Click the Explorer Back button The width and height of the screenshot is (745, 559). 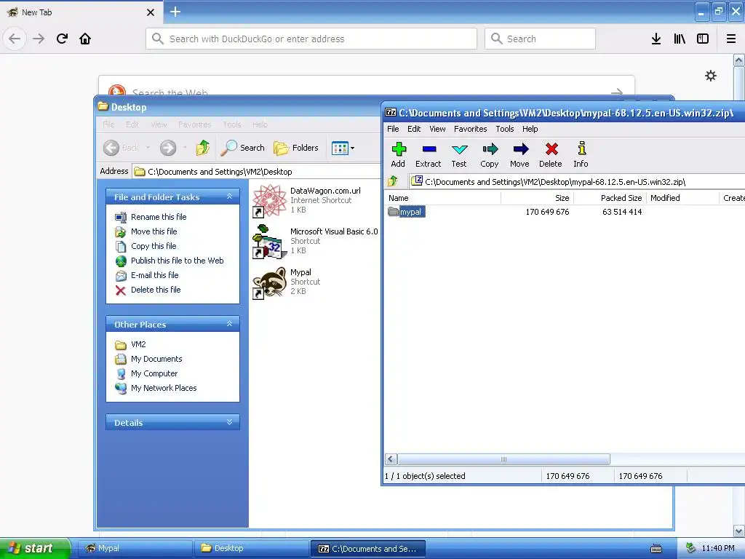point(121,148)
